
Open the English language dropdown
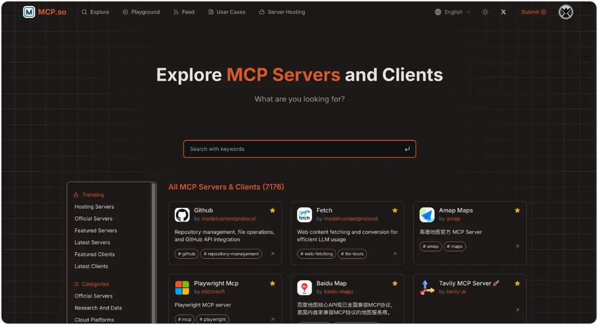point(452,11)
